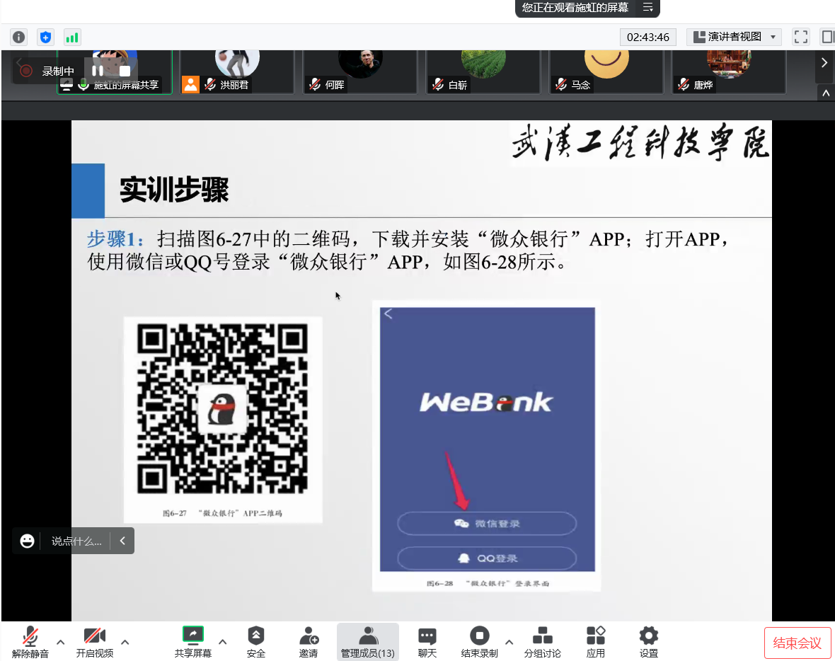Open the Invite (邀请) icon
Image resolution: width=835 pixels, height=661 pixels.
309,641
